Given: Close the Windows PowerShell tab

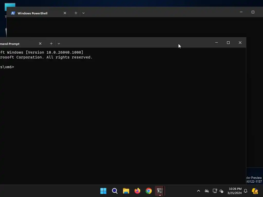Looking at the screenshot, I should pos(65,13).
